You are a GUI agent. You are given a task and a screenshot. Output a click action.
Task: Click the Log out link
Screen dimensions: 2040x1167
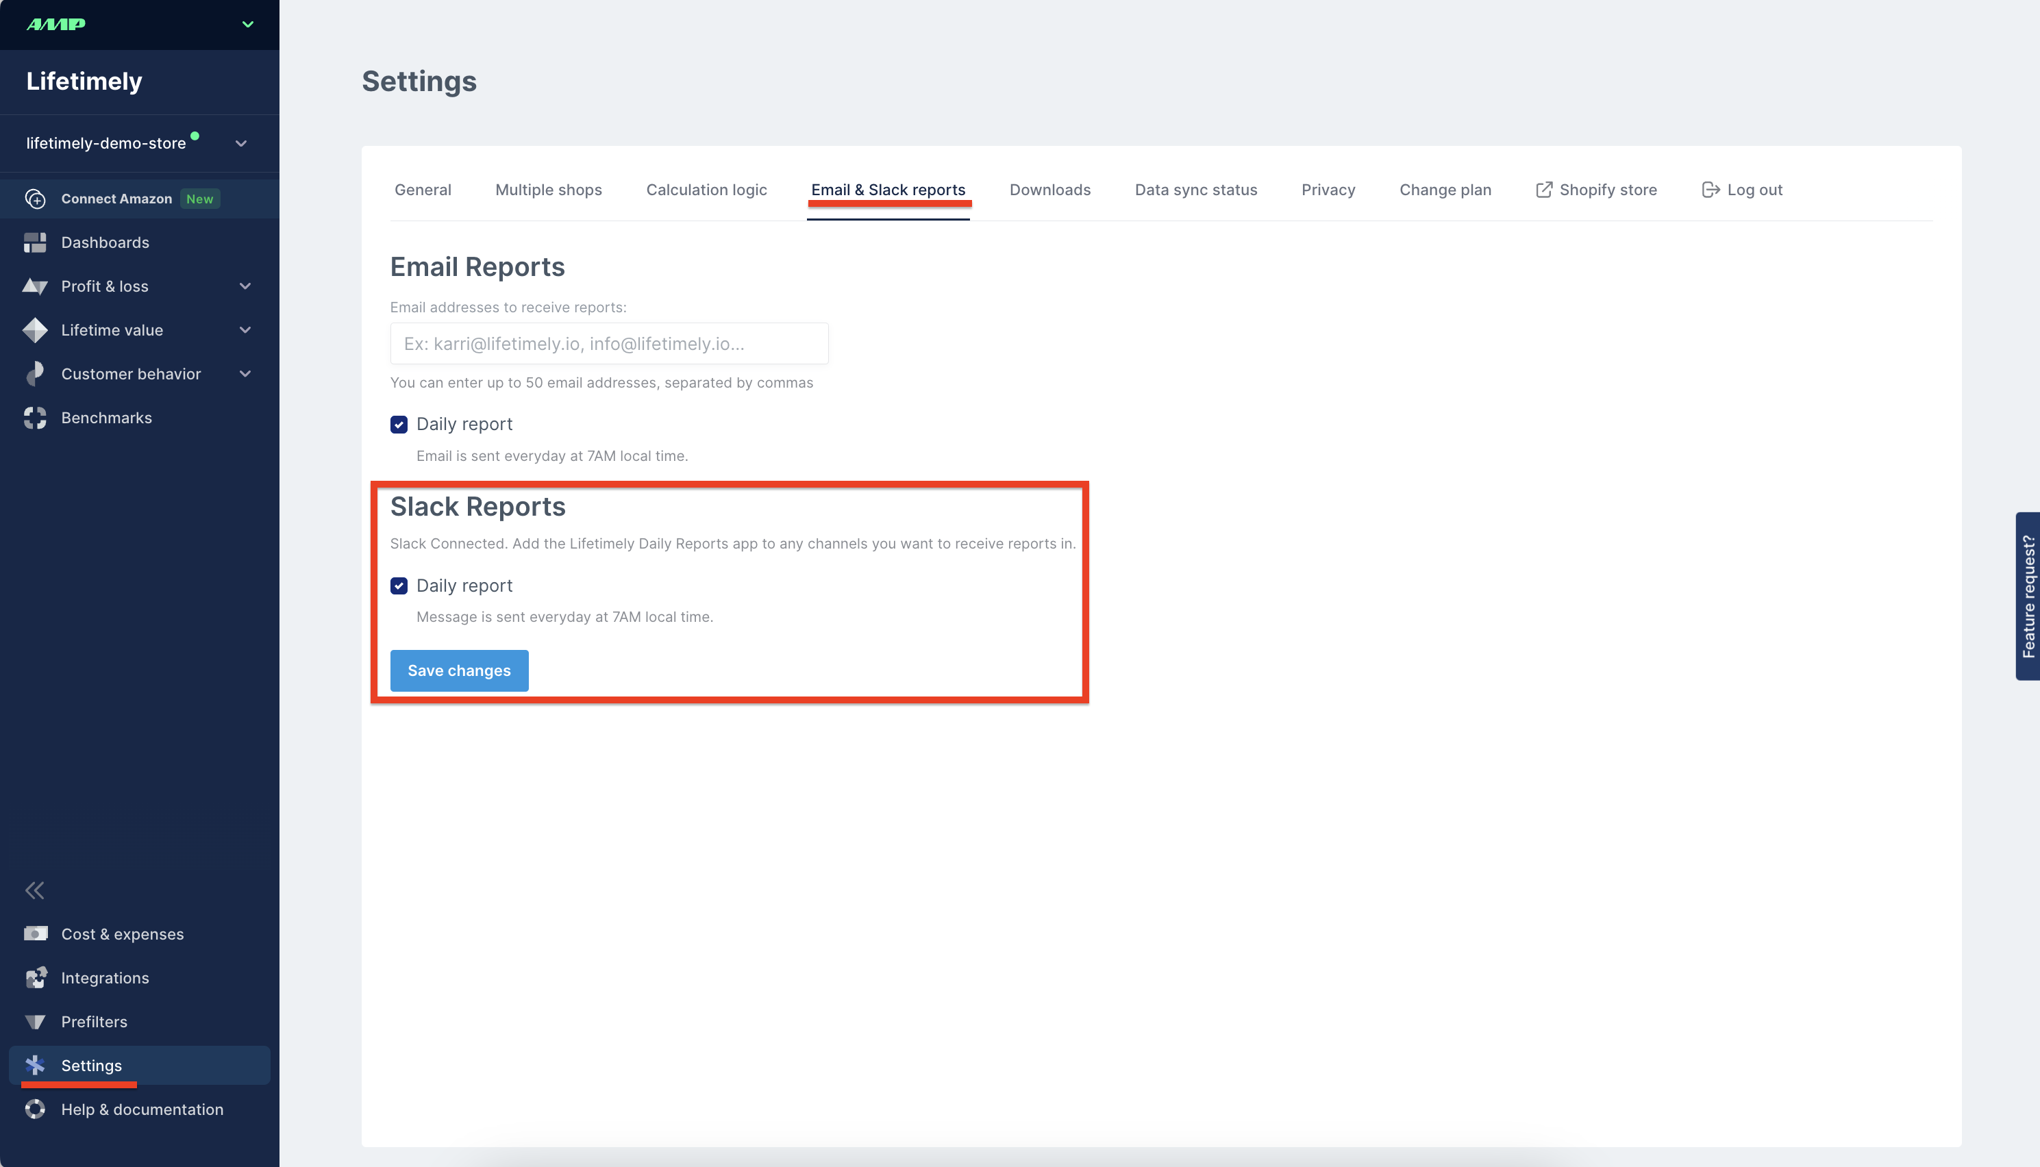point(1754,190)
